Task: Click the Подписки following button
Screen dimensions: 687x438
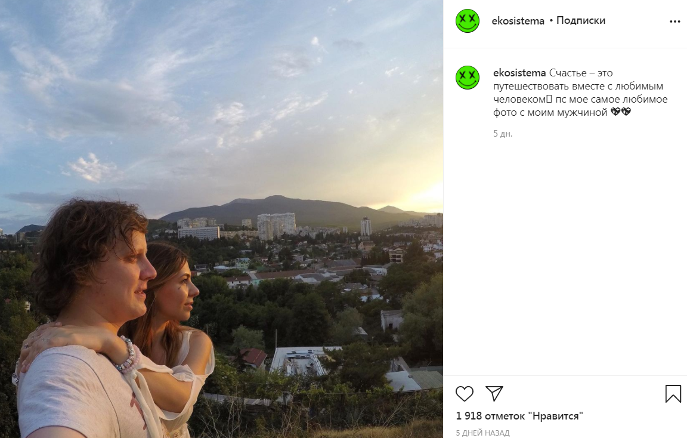Action: tap(580, 21)
